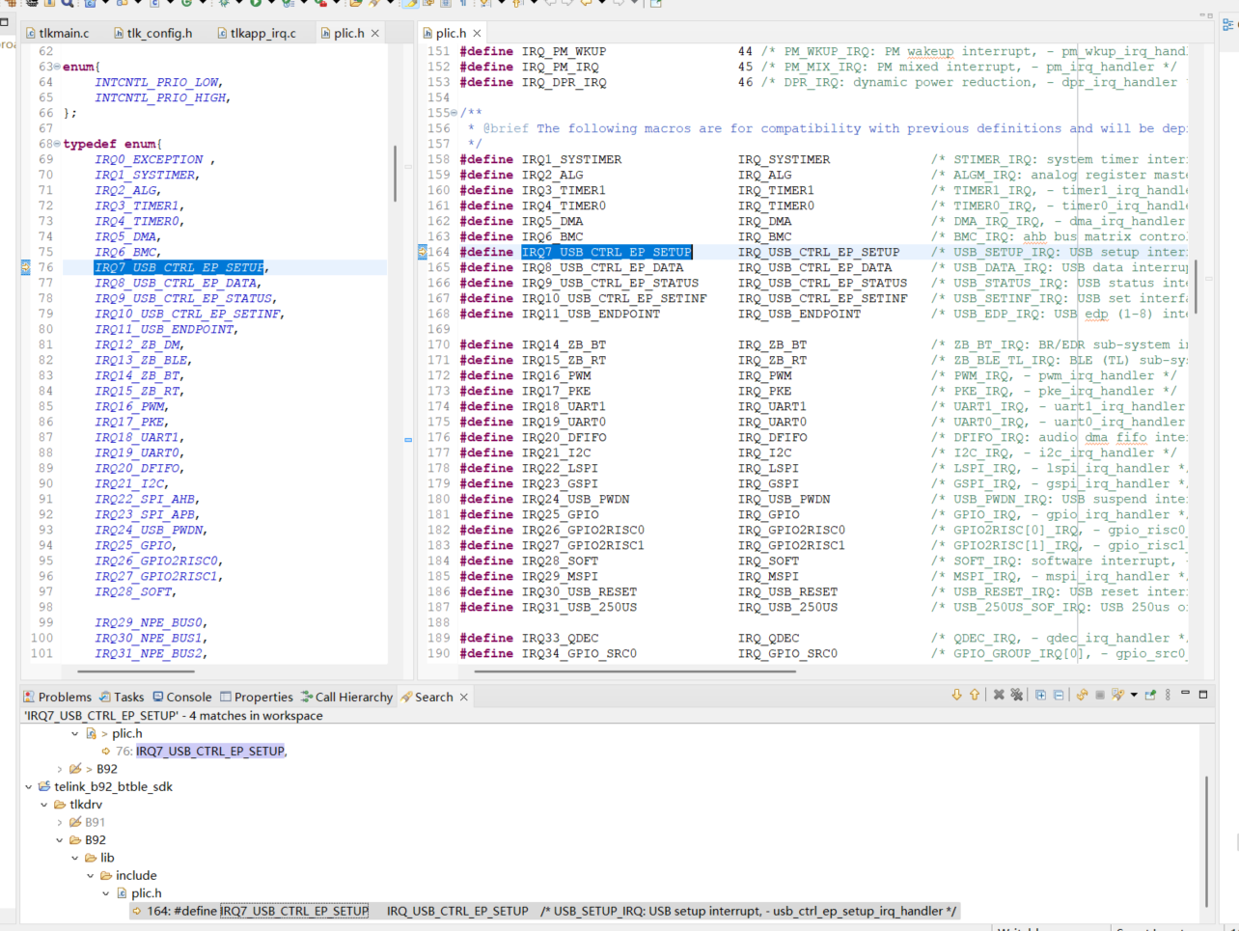Click search marker beside line 76
The width and height of the screenshot is (1239, 931).
point(25,268)
